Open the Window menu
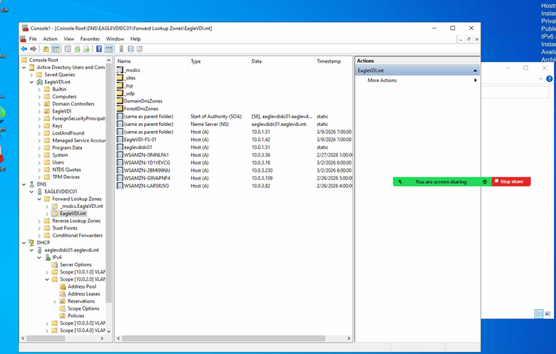 [x=115, y=39]
